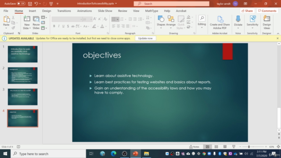Screen dimensions: 281x158
Task: Start Slide Show from status bar
Action: click(x=234, y=147)
